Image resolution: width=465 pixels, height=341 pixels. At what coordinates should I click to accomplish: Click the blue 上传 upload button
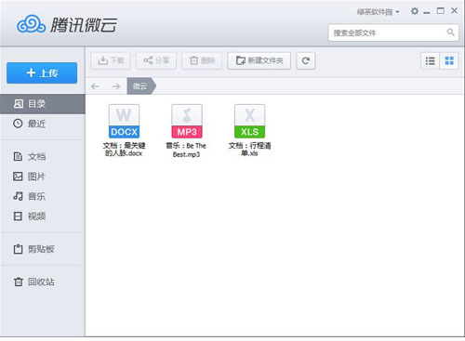tap(42, 73)
